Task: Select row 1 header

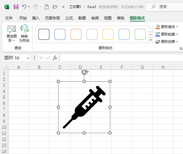Action: click(x=4, y=73)
